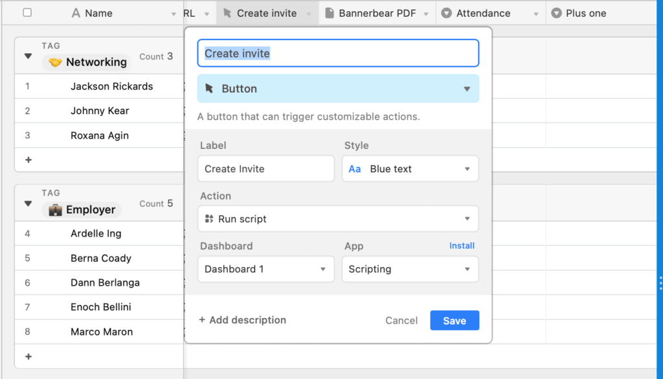
Task: Click the Count 3 summary for Networking
Action: point(156,56)
